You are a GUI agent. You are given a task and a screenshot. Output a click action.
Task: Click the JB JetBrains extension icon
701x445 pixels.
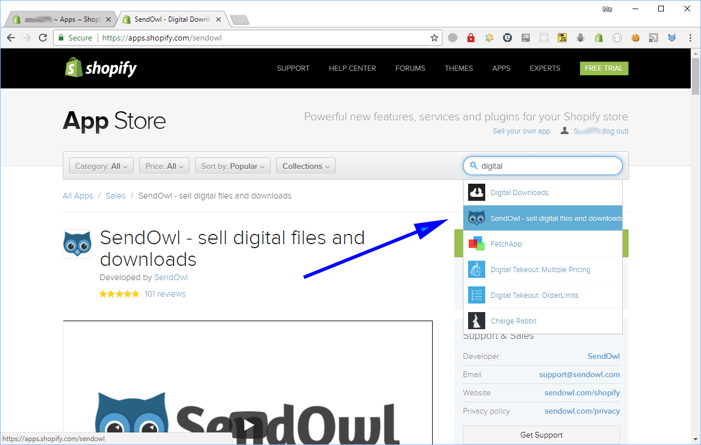(526, 38)
